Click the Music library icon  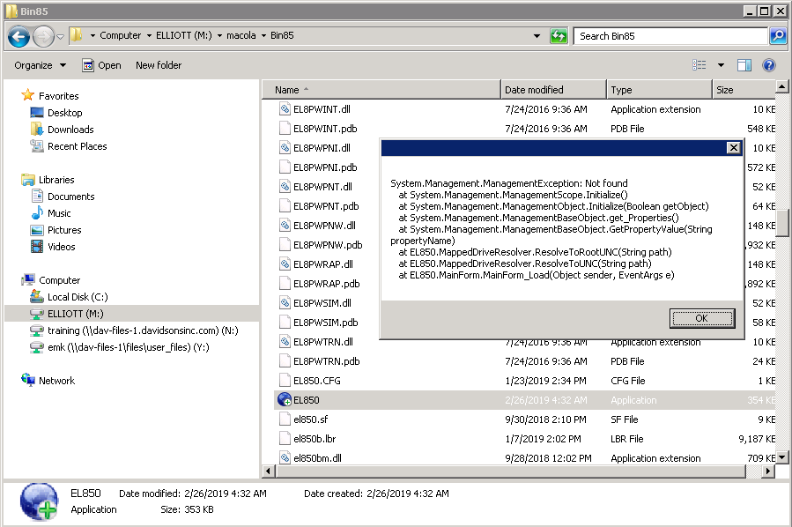[37, 213]
